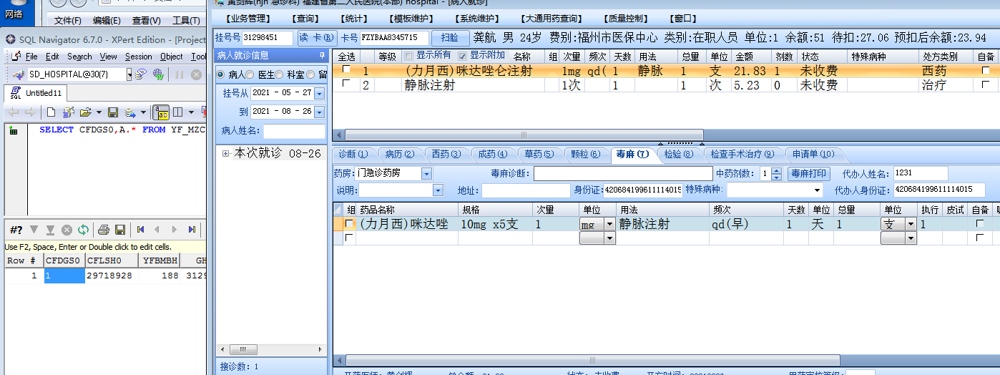The height and width of the screenshot is (375, 1000).
Task: Toggle the 显示所有 checkbox
Action: (x=409, y=55)
